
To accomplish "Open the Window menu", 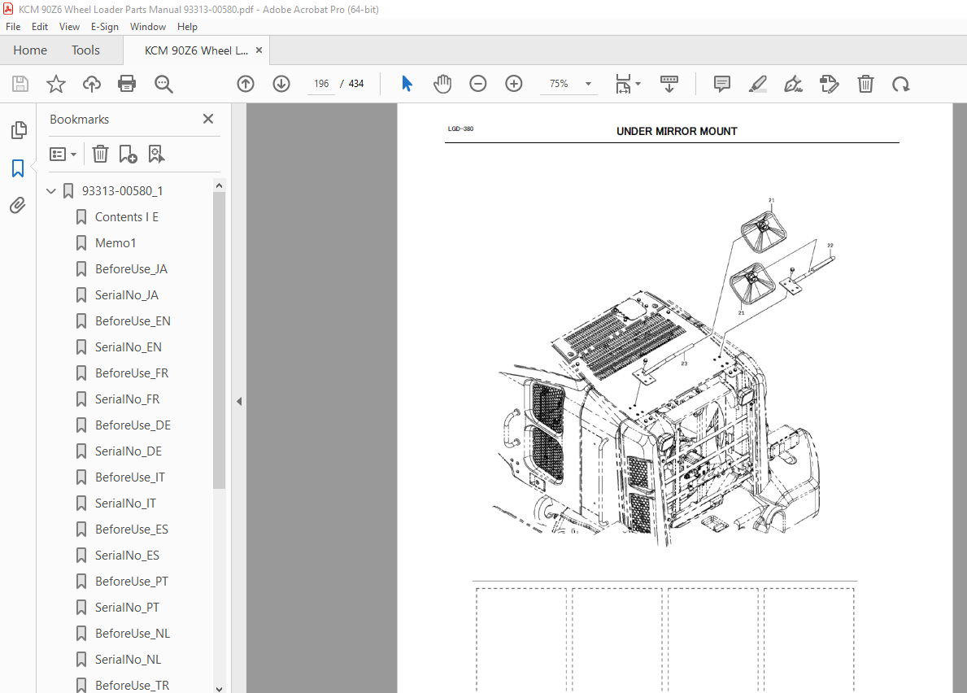I will pos(147,27).
